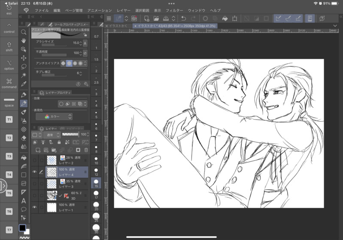
Task: Open the フィルター menu
Action: [x=174, y=10]
